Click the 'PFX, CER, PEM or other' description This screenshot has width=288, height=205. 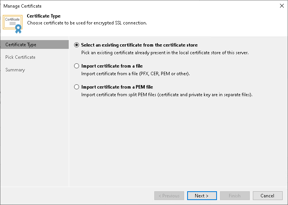pyautogui.click(x=141, y=74)
